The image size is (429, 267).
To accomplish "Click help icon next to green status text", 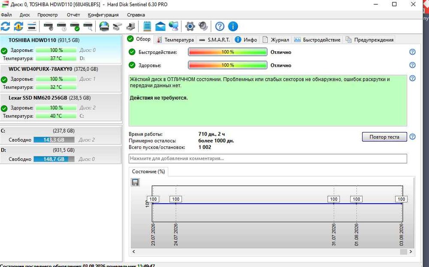I will click(412, 78).
